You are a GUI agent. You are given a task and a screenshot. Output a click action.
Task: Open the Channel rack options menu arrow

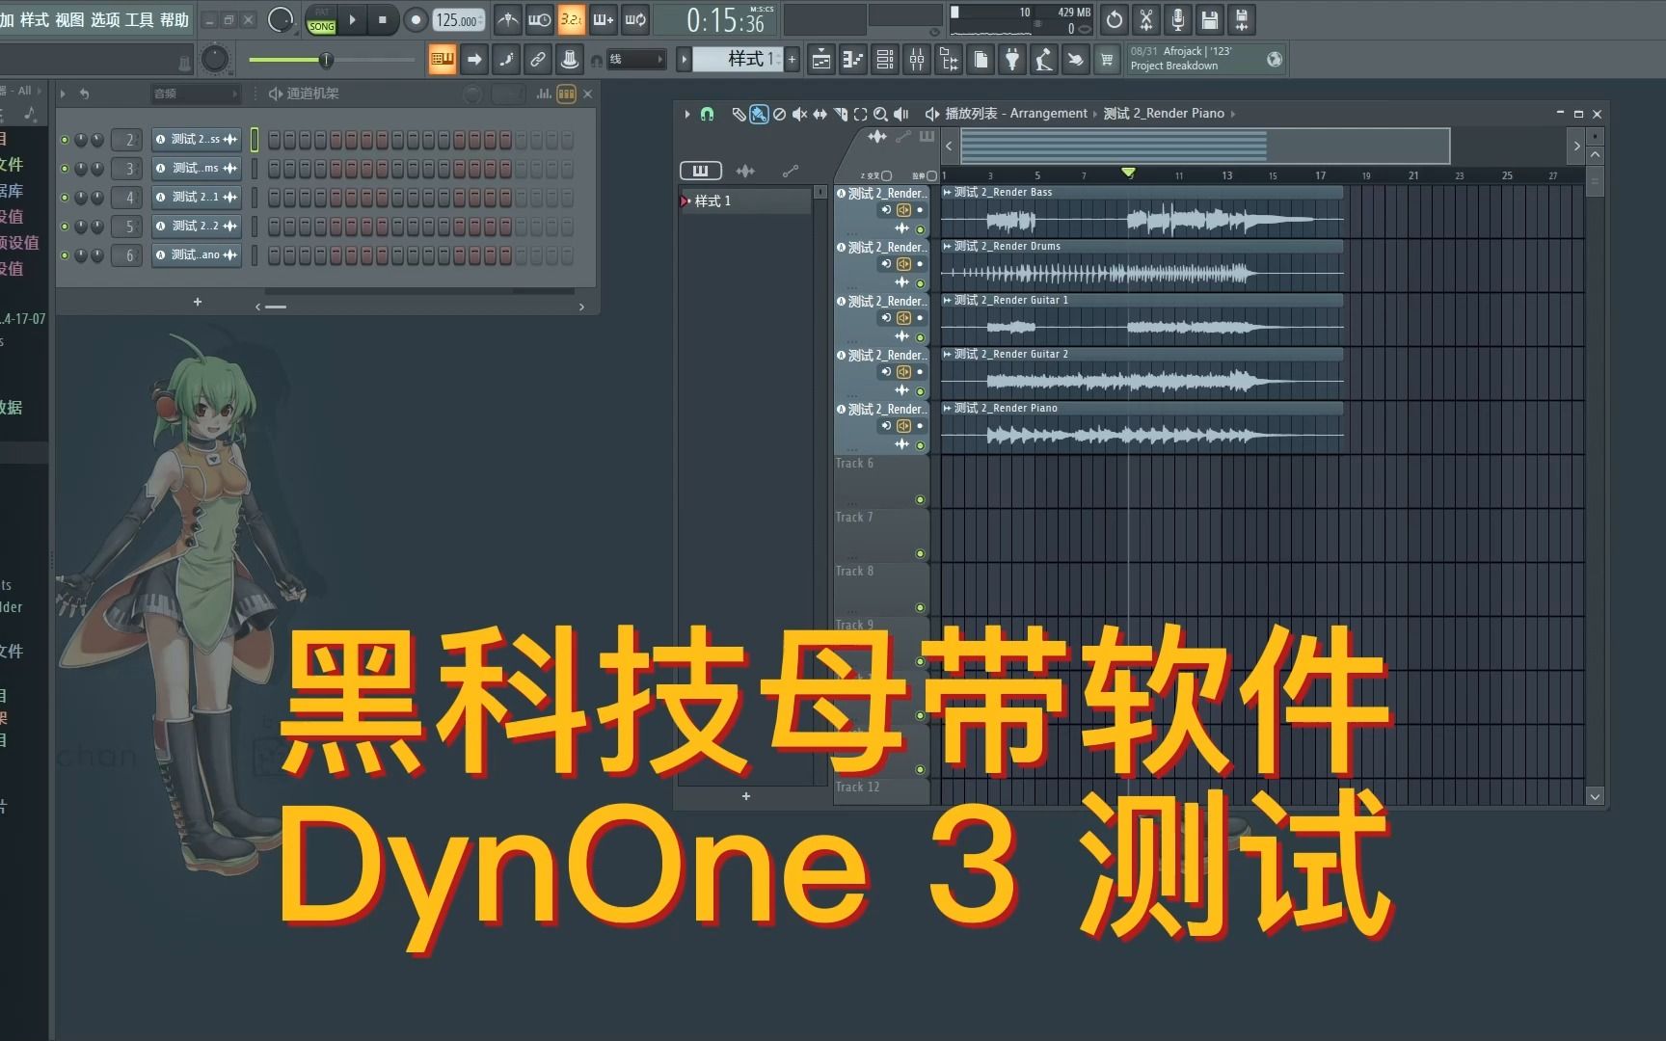[x=63, y=93]
